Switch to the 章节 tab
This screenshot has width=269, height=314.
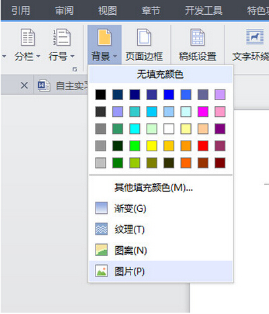tap(151, 11)
